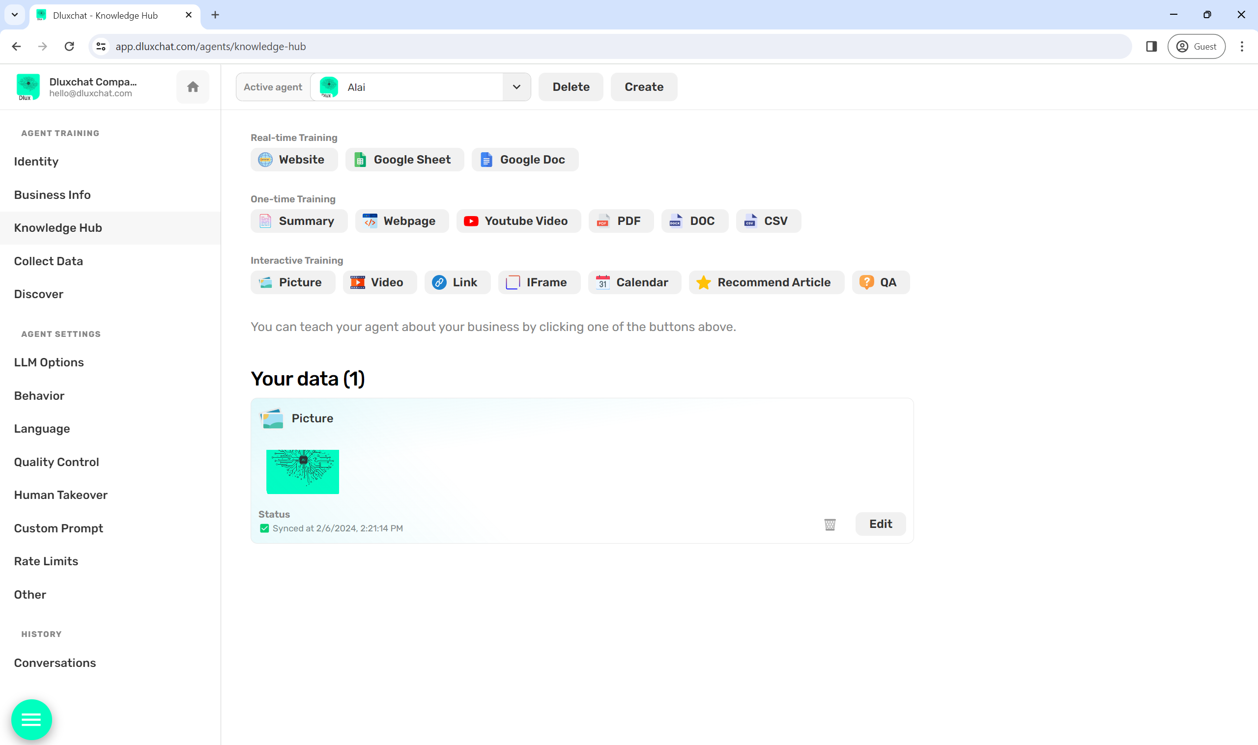Expand the Active agent dropdown

(516, 87)
